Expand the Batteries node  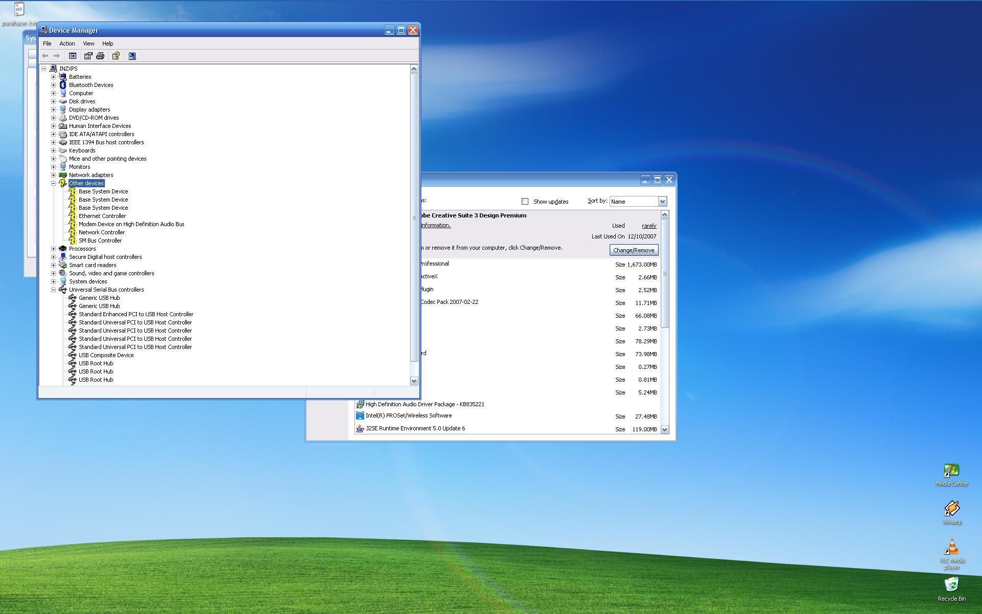pyautogui.click(x=53, y=77)
